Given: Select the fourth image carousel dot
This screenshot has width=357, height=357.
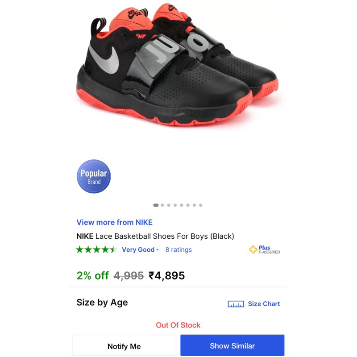Looking at the screenshot, I should click(x=175, y=205).
